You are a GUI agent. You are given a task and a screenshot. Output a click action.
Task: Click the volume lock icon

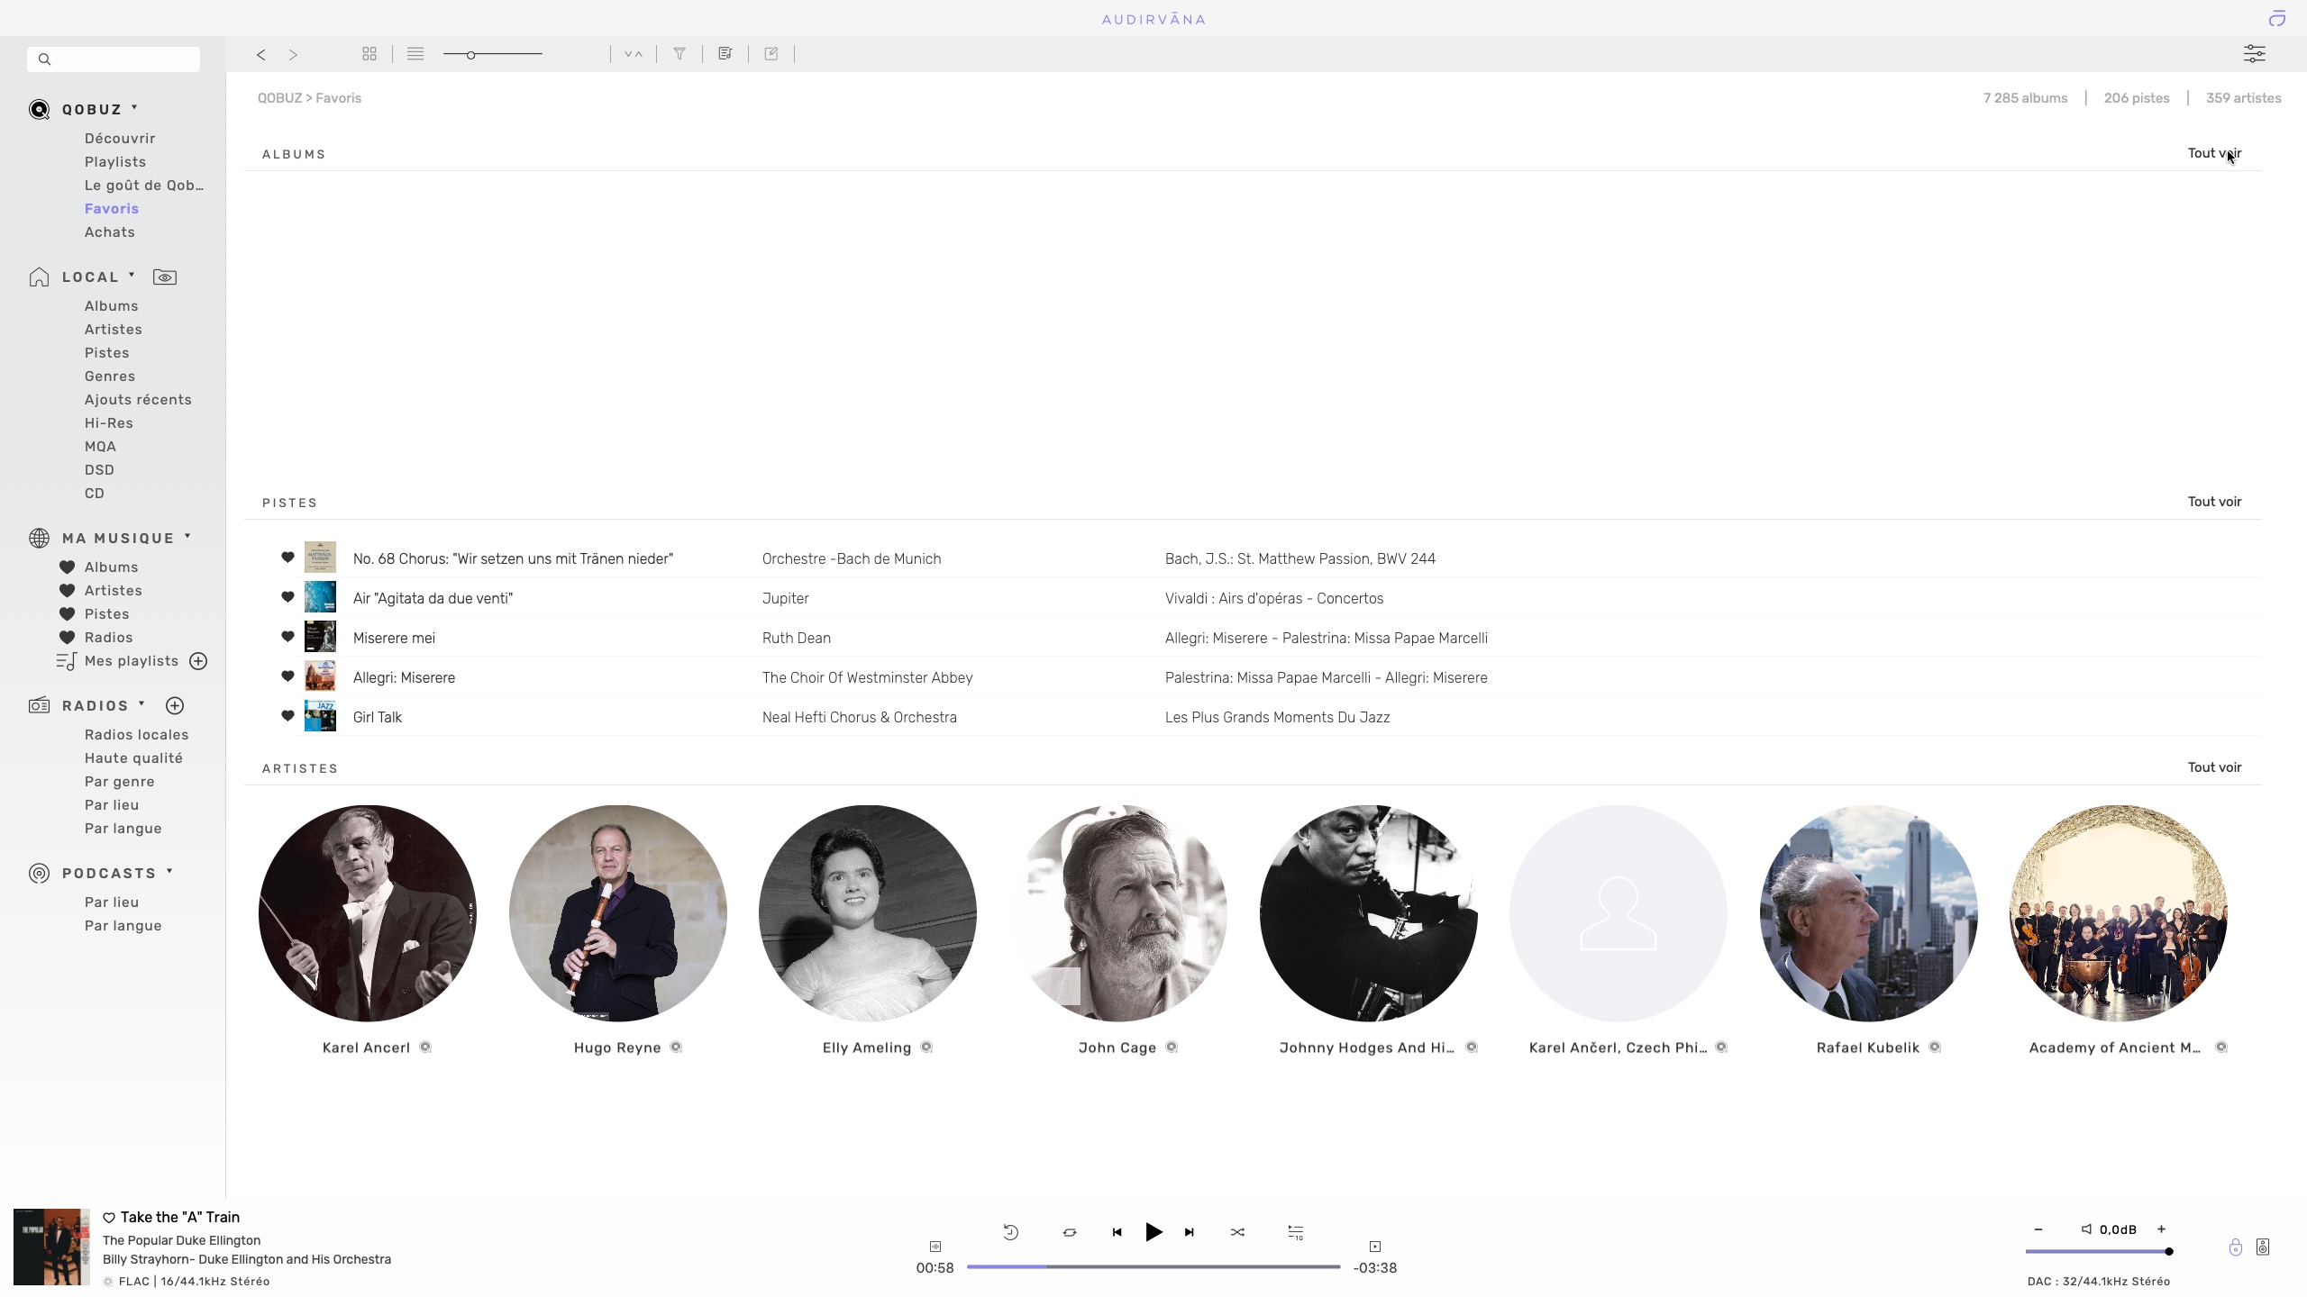[2236, 1247]
